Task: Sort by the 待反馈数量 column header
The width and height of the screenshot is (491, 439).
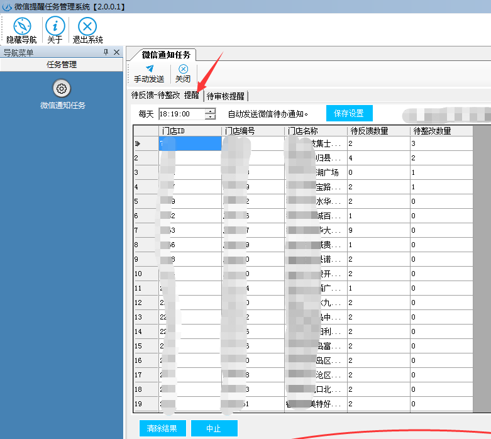Action: pyautogui.click(x=378, y=131)
